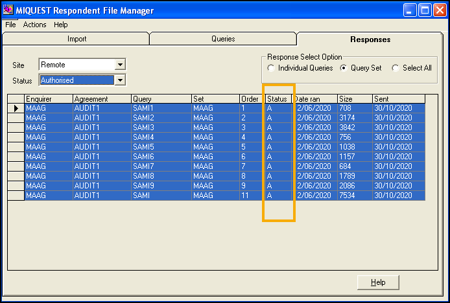Click the MIQUEST app icon in title bar

[8, 10]
